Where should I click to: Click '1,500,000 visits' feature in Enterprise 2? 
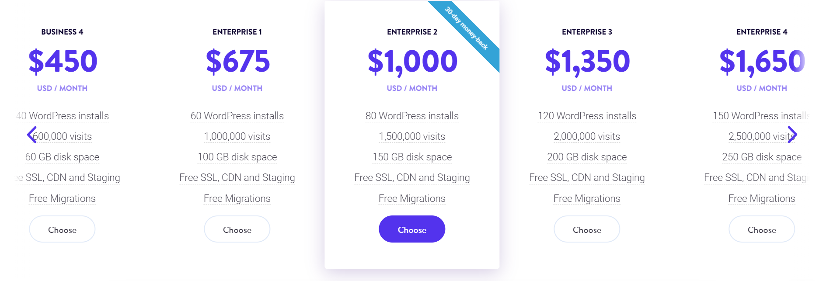(412, 136)
